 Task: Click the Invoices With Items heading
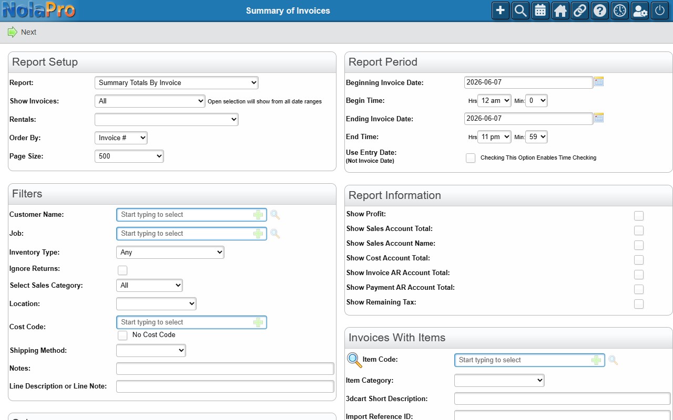coord(397,338)
